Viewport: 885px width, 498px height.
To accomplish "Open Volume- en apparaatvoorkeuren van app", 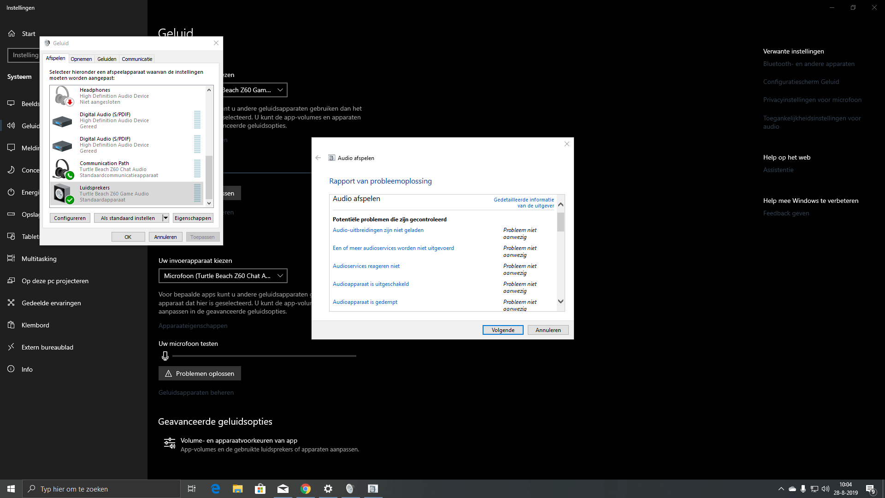I will 261,445.
